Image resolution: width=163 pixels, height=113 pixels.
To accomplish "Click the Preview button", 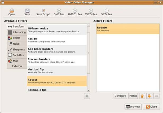I will (x=133, y=107).
